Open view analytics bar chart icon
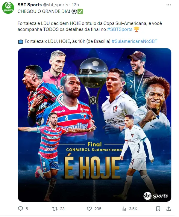 tap(124, 209)
